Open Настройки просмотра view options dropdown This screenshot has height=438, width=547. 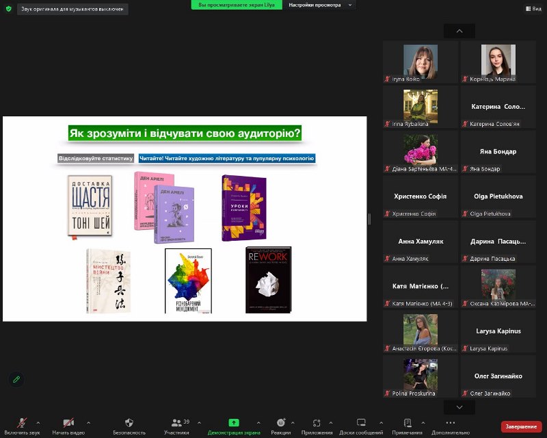click(319, 5)
